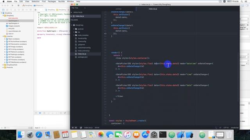
Task: Open the Photos app in Dock
Action: pyautogui.click(x=101, y=135)
